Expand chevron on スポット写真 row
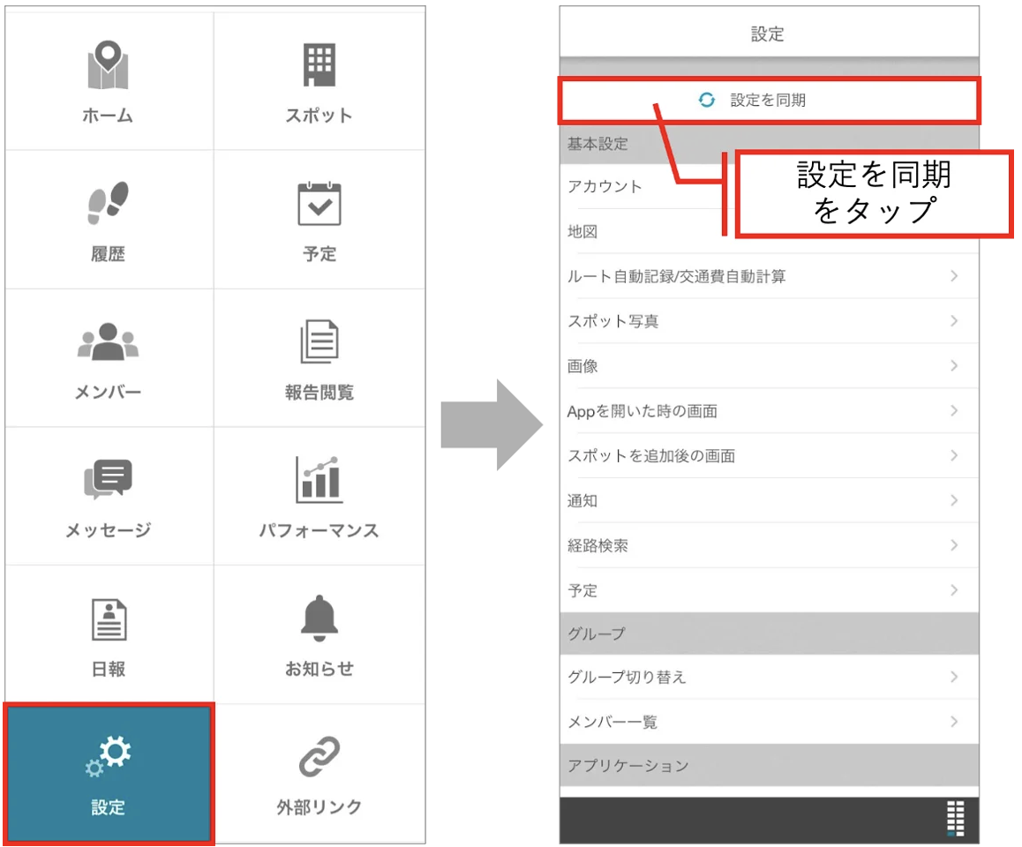The height and width of the screenshot is (847, 1022). click(x=954, y=321)
